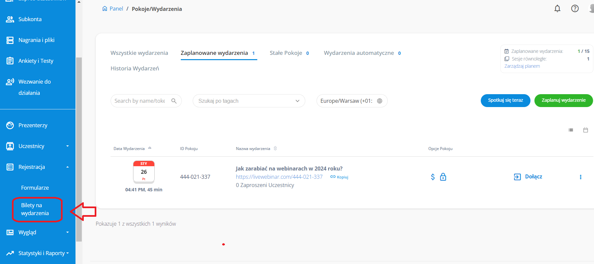594x264 pixels.
Task: Open the Stałe Pokoje tab
Action: coord(286,53)
